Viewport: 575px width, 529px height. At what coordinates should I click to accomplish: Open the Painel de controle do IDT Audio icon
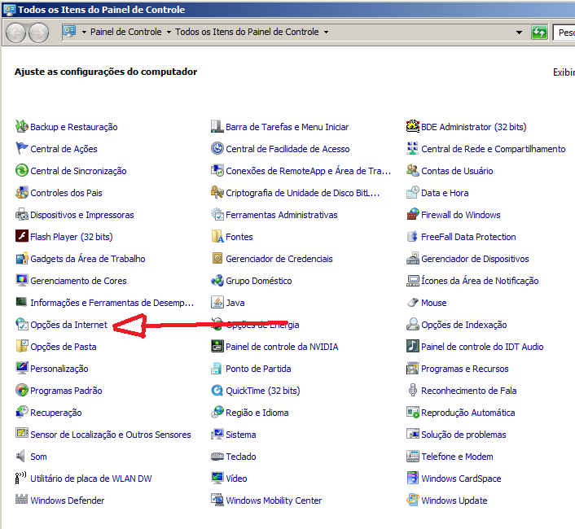pyautogui.click(x=413, y=346)
